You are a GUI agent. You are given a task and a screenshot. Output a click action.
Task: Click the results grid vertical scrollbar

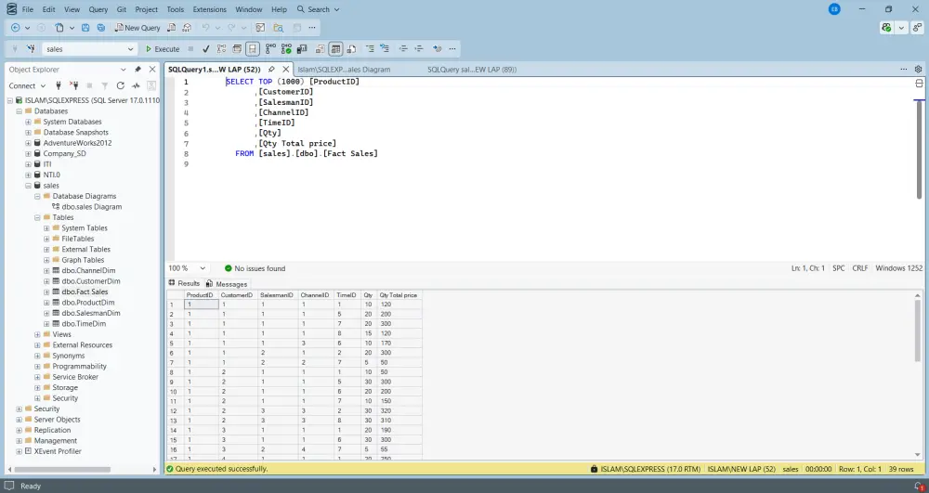[x=919, y=329]
